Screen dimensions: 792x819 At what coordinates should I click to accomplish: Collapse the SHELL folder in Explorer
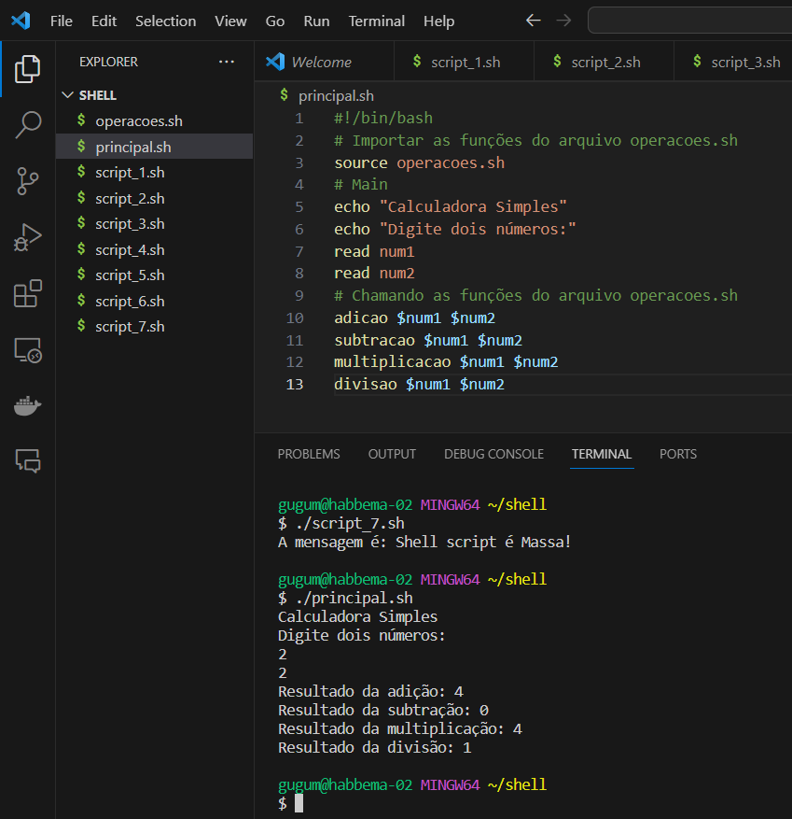(68, 94)
